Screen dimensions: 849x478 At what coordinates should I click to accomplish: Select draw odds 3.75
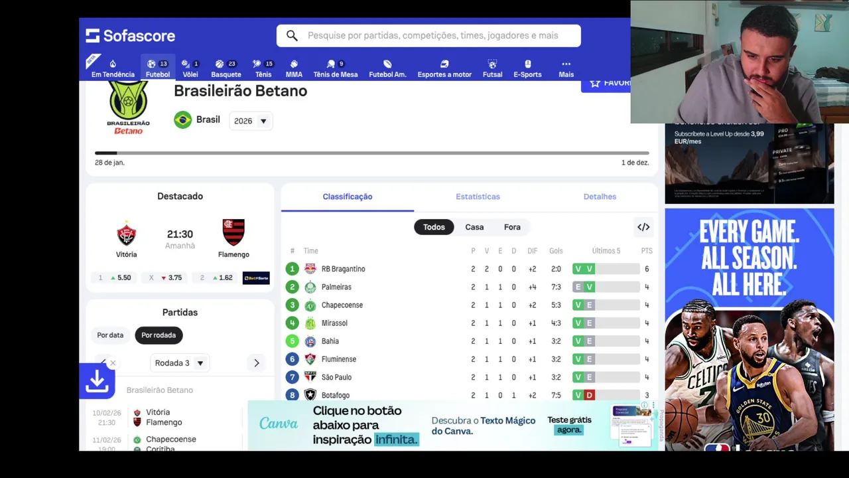click(165, 278)
